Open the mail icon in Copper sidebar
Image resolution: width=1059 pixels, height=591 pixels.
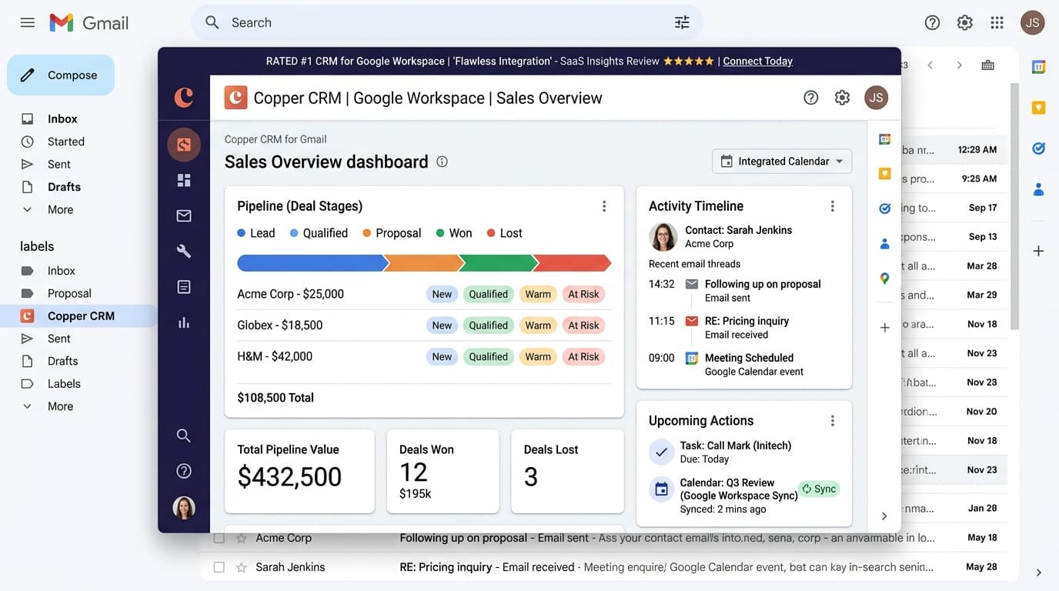[x=184, y=215]
